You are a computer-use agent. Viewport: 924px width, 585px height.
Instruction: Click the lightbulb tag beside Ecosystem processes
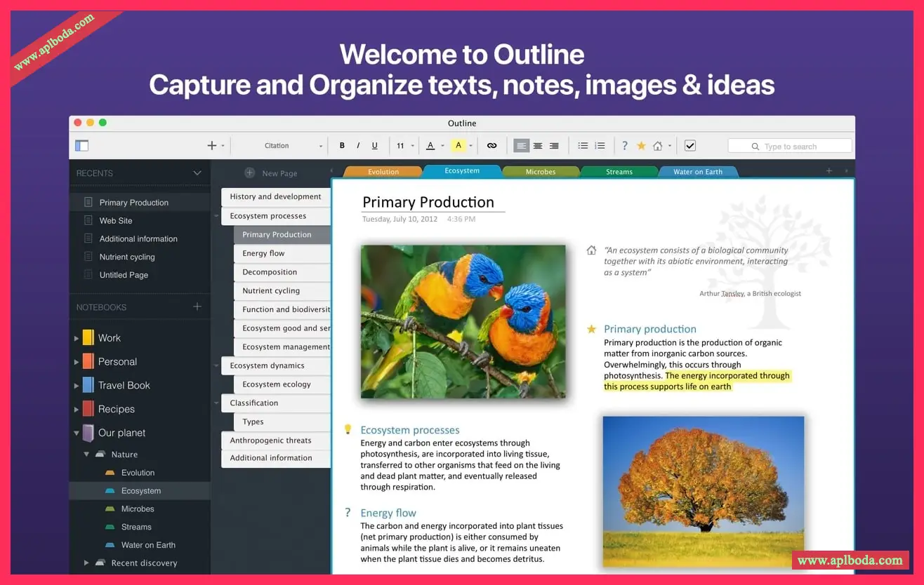click(x=347, y=429)
